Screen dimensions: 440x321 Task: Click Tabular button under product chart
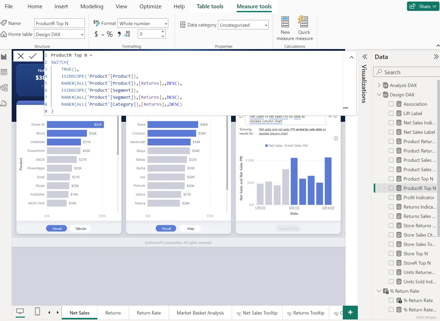tap(81, 229)
